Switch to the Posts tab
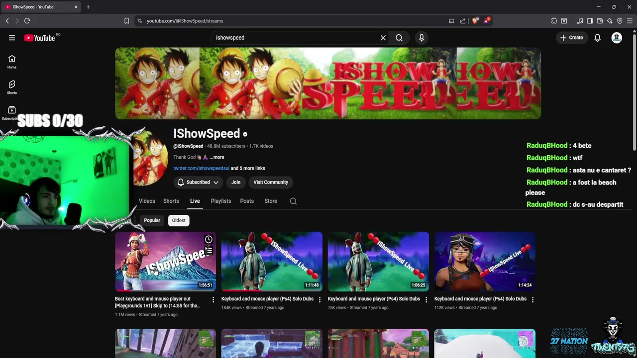This screenshot has width=637, height=358. (247, 201)
